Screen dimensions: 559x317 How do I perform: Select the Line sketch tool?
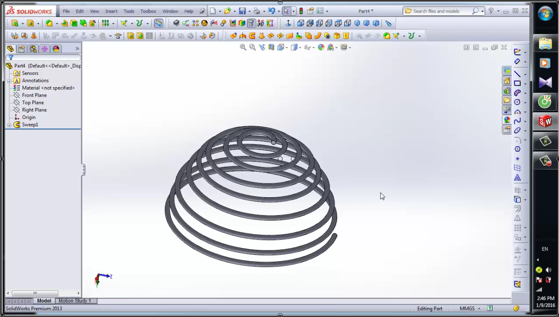[x=517, y=74]
